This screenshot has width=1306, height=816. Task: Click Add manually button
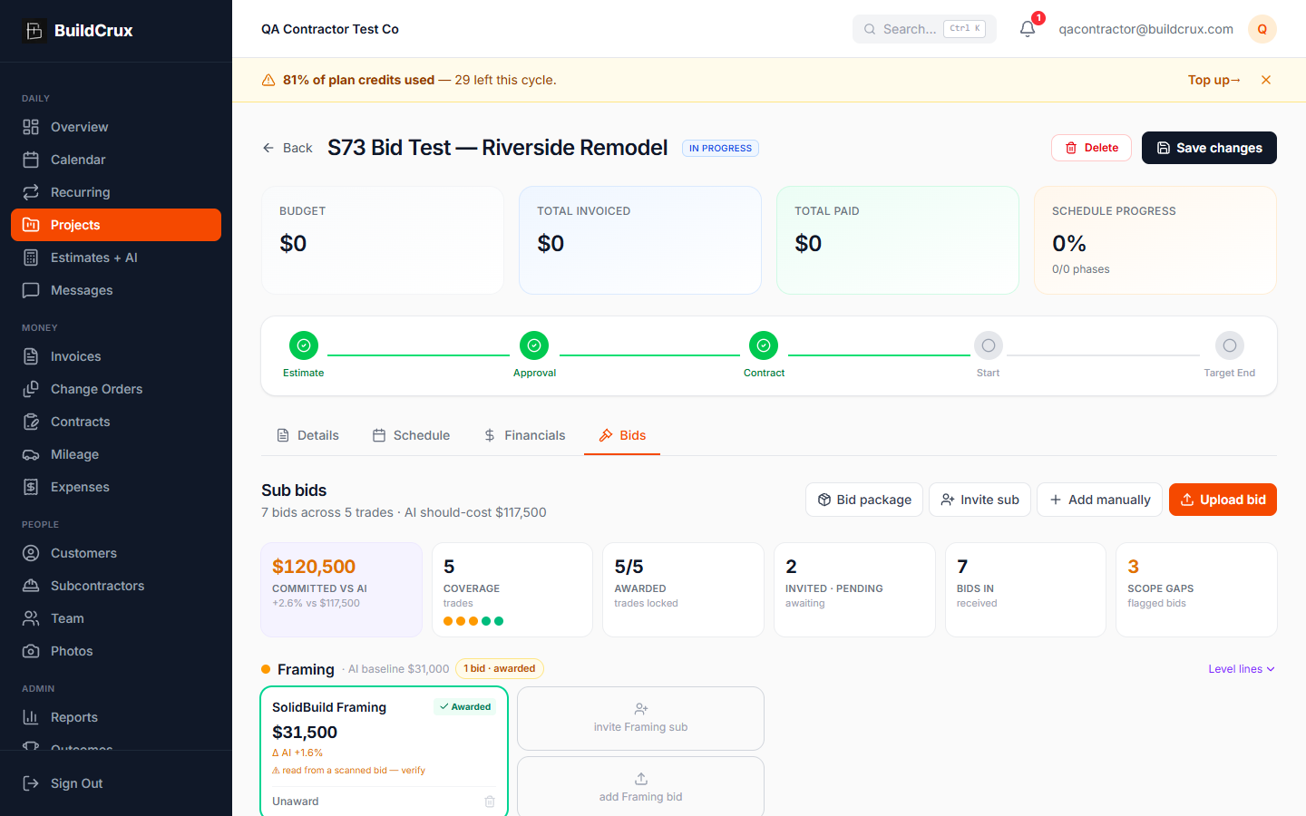click(x=1099, y=500)
